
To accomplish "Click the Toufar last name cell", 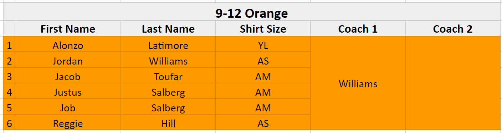I will (168, 77).
